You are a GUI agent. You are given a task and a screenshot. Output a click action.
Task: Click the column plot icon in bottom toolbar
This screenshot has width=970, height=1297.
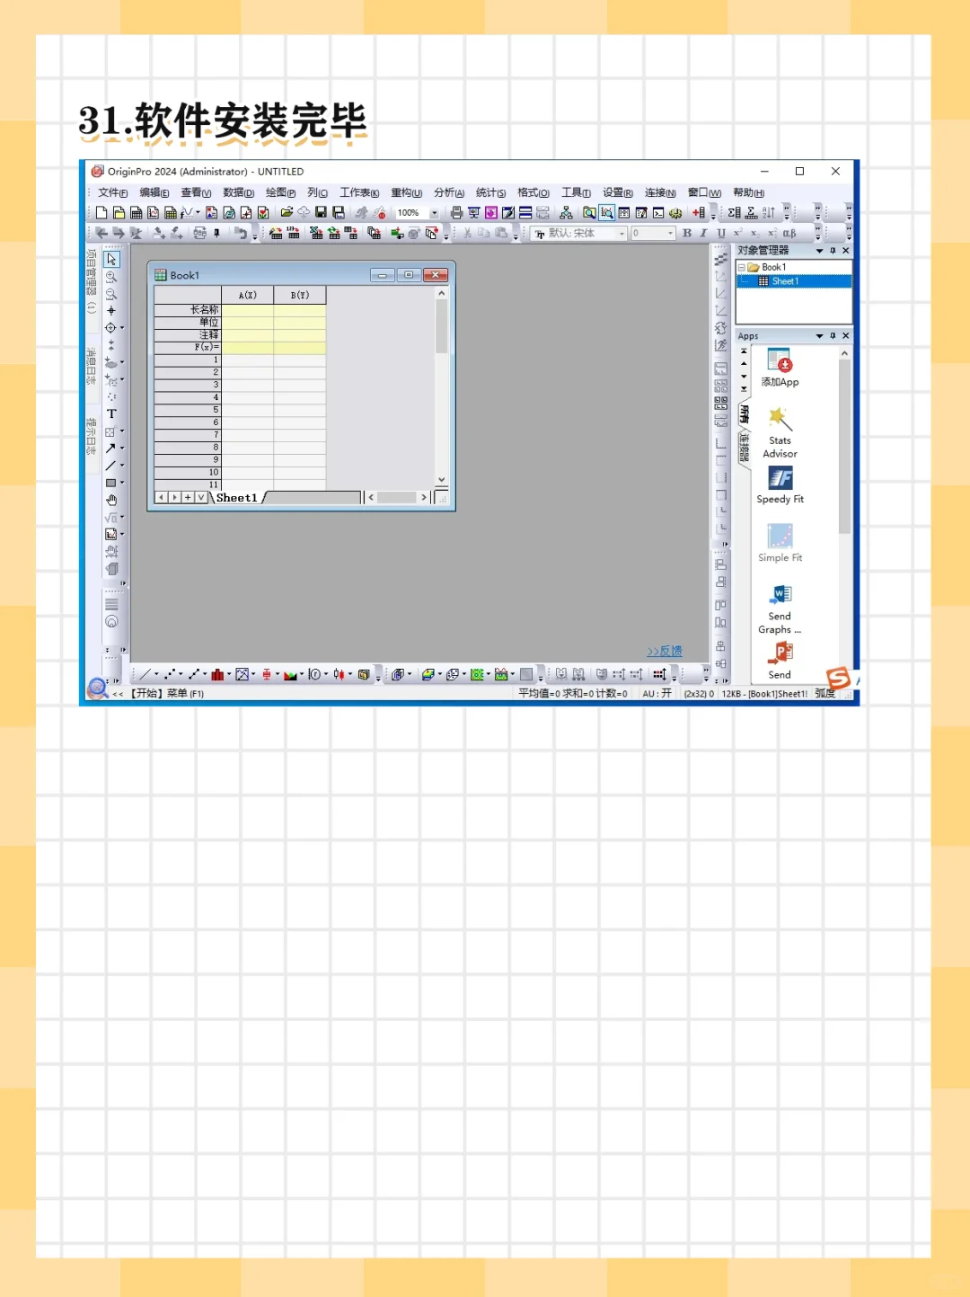(x=217, y=674)
